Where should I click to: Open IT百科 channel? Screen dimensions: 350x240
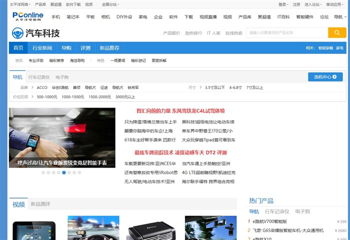[283, 17]
